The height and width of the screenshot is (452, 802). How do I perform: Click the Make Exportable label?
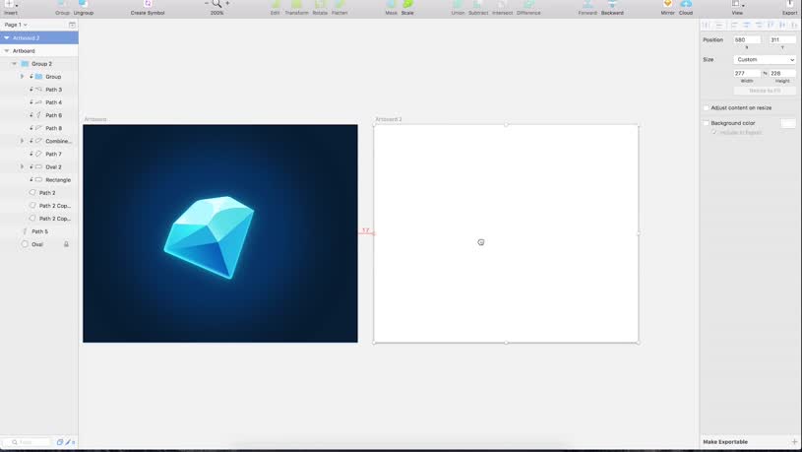(725, 442)
